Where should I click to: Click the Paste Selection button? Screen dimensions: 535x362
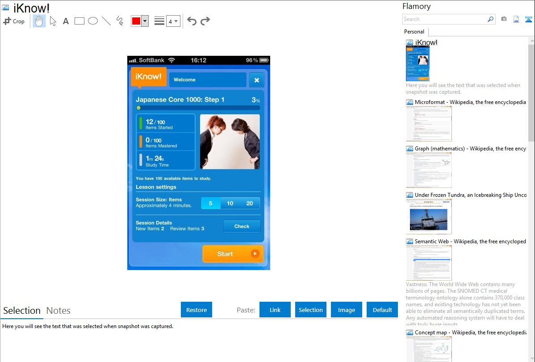pos(311,310)
